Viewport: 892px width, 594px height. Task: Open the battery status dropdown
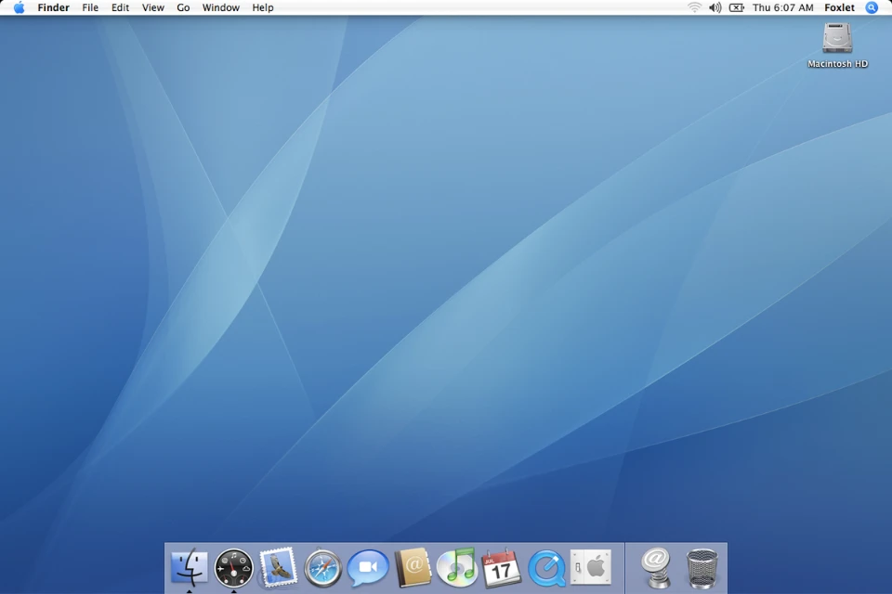(735, 7)
